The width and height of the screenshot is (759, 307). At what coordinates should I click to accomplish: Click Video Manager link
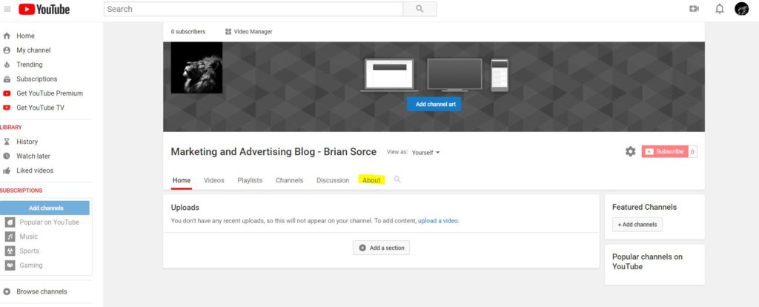253,31
